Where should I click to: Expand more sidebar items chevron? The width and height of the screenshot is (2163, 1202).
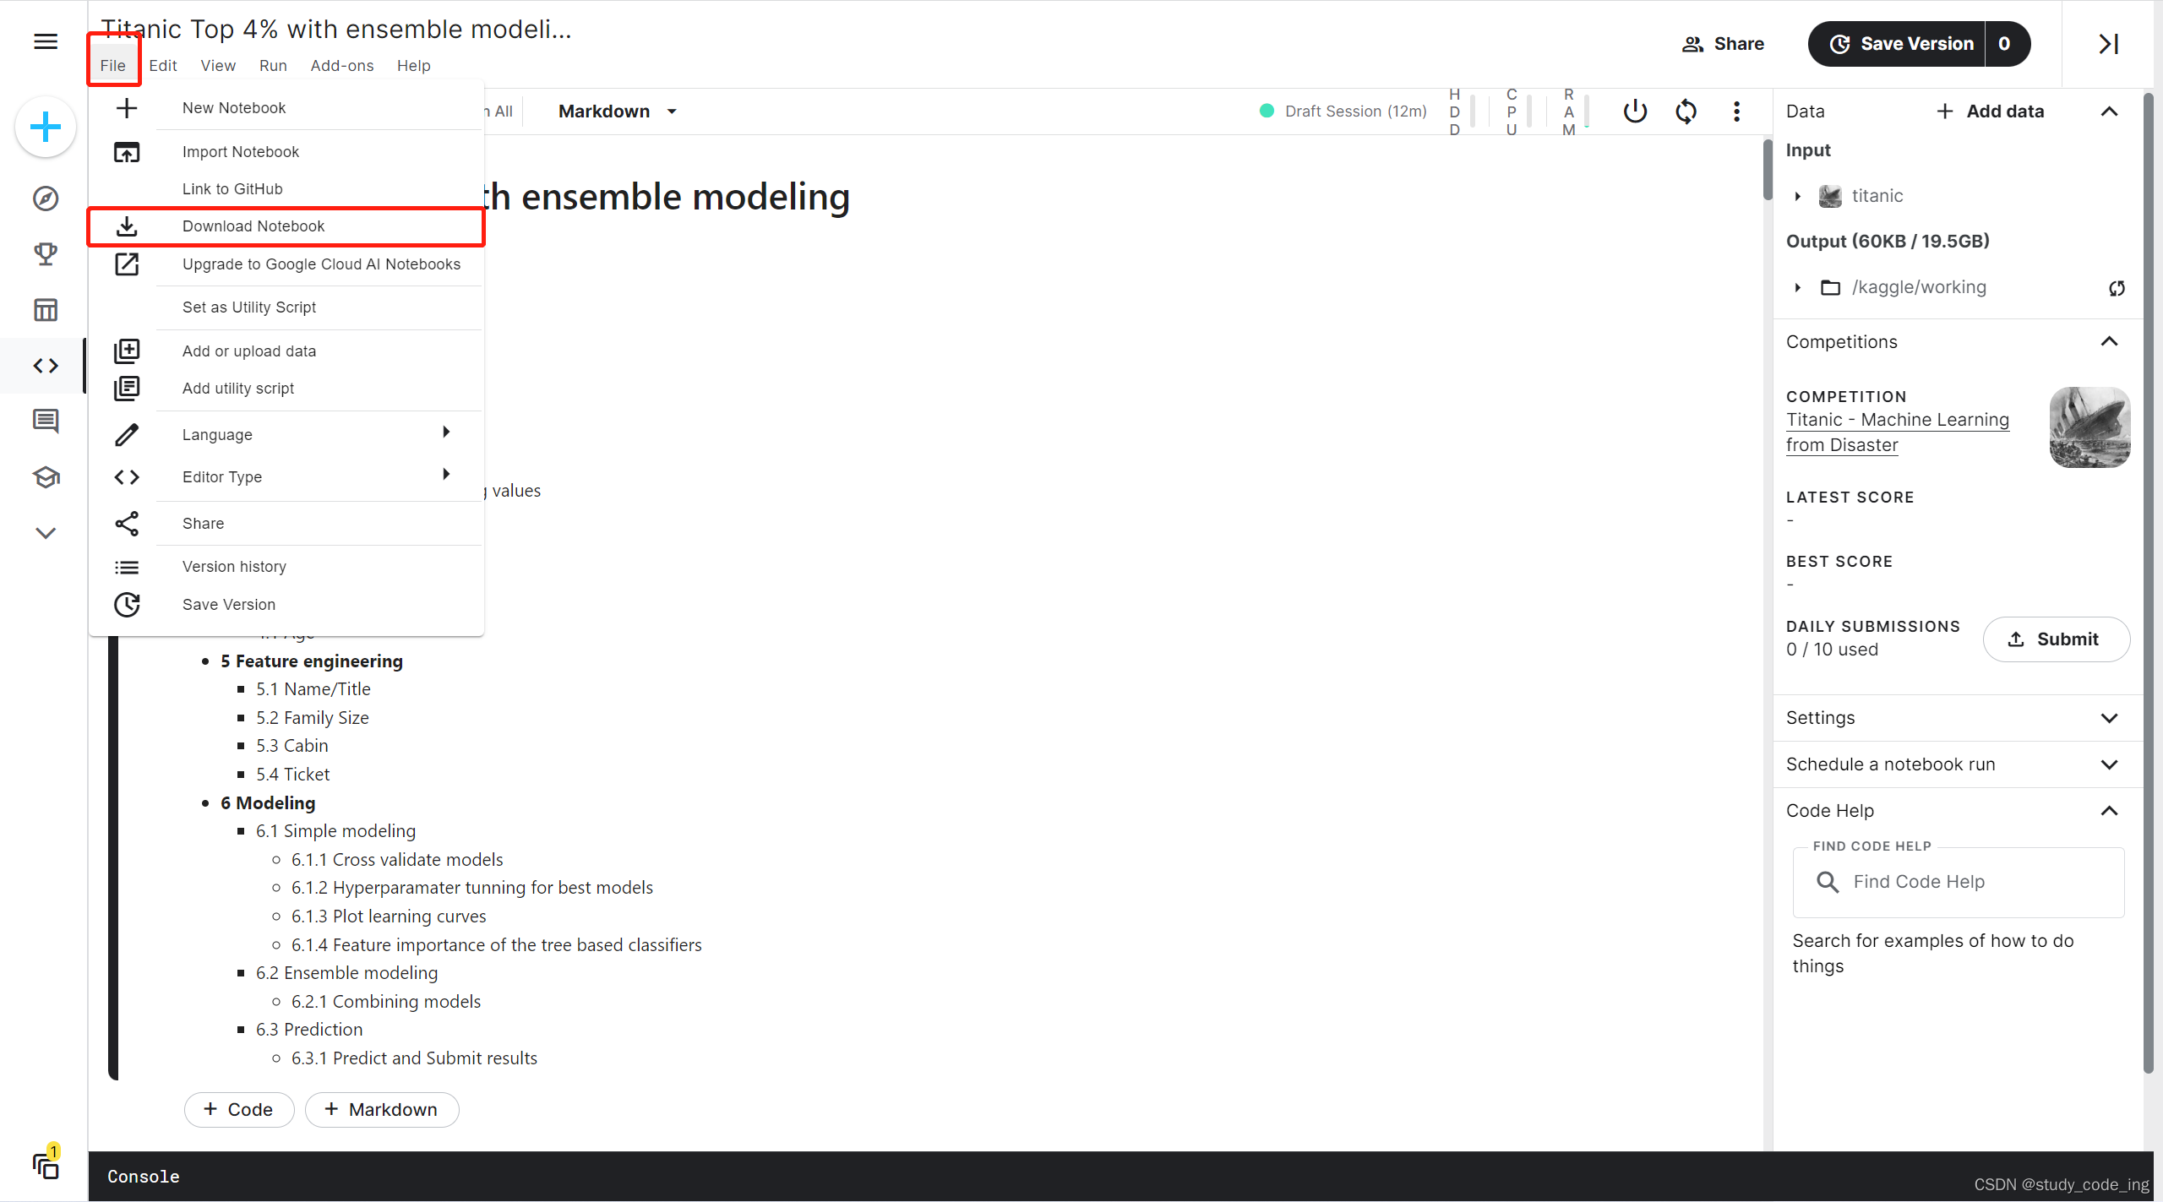tap(46, 533)
